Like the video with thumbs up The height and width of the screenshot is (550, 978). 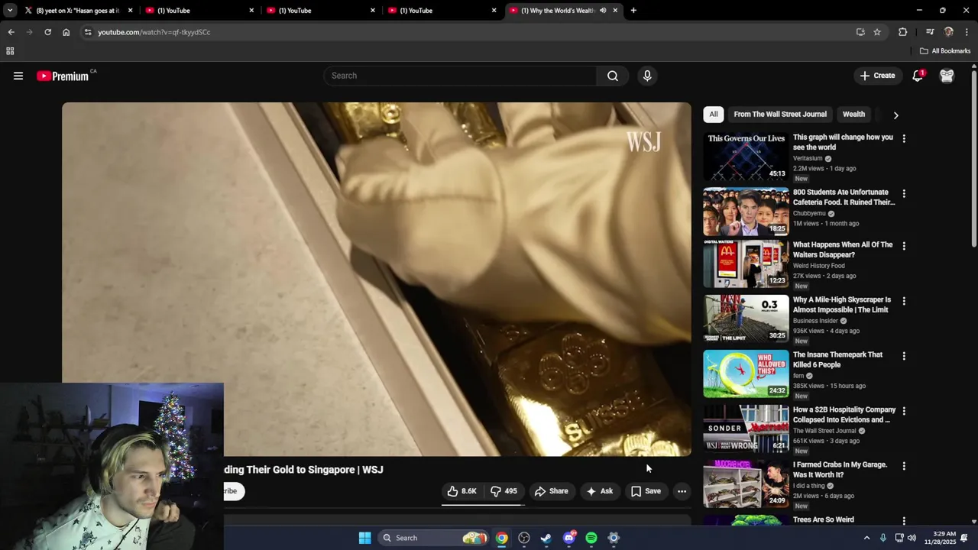pyautogui.click(x=461, y=491)
